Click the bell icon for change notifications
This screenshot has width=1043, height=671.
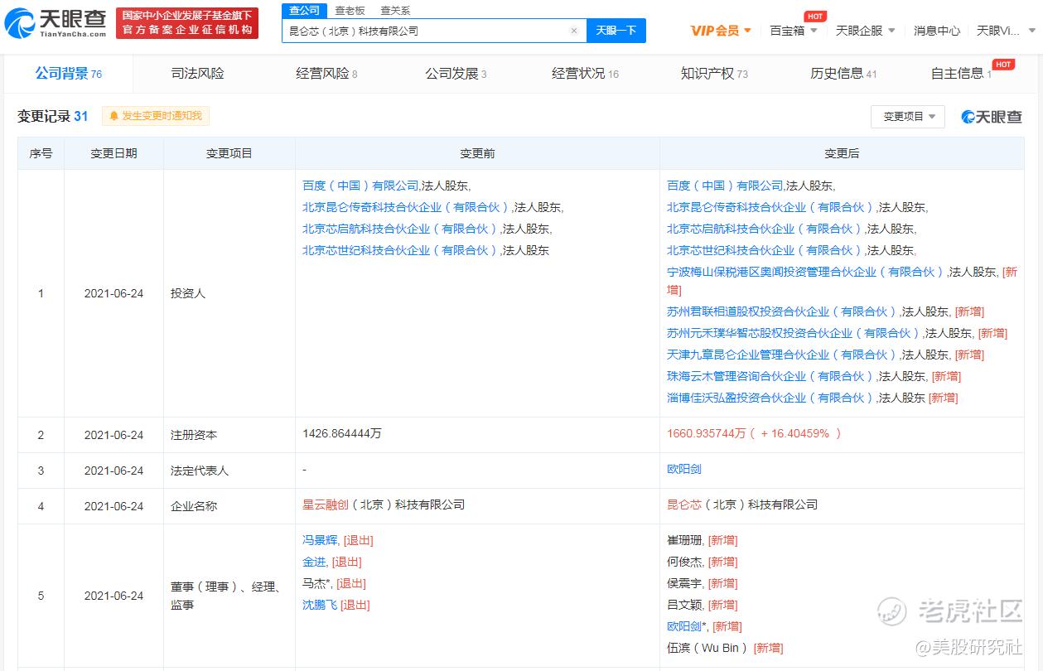click(x=113, y=116)
